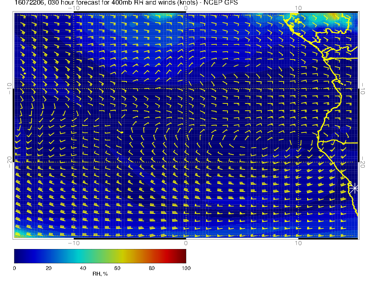Image resolution: width=369 pixels, height=285 pixels.
Task: Click the 'RH, %' label under the colorbar
Action: [100, 274]
